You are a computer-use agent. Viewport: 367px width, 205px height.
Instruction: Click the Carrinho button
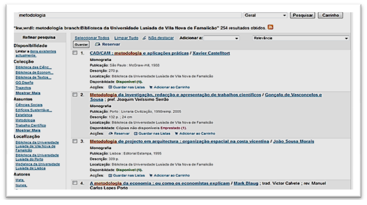point(331,15)
